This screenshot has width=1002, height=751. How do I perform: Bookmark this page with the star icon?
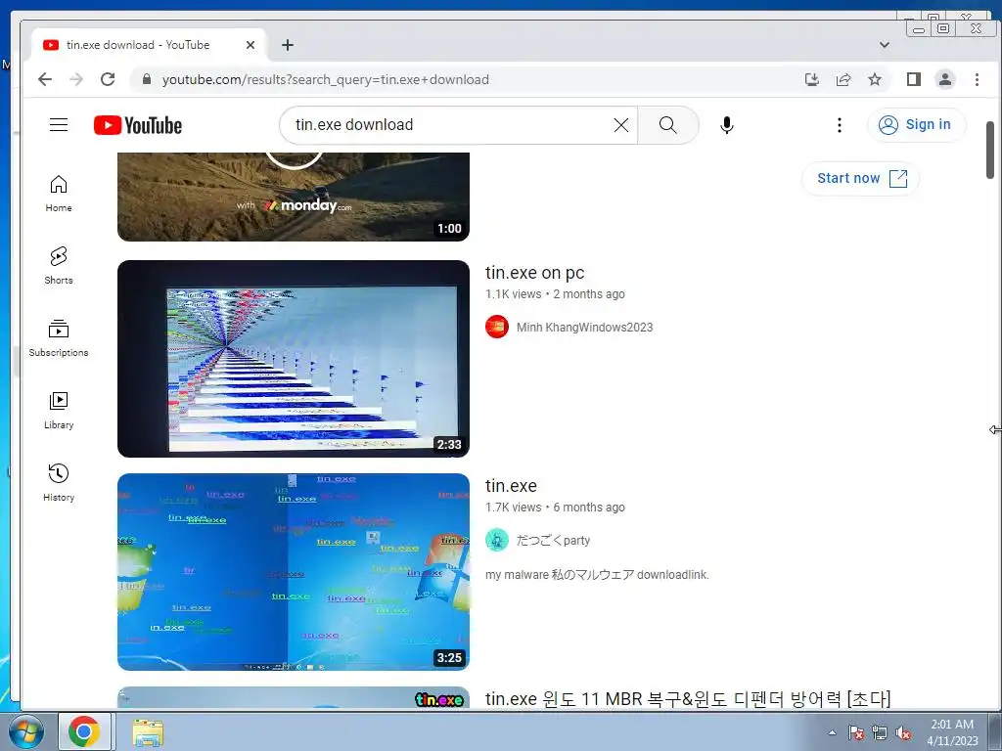pos(875,79)
